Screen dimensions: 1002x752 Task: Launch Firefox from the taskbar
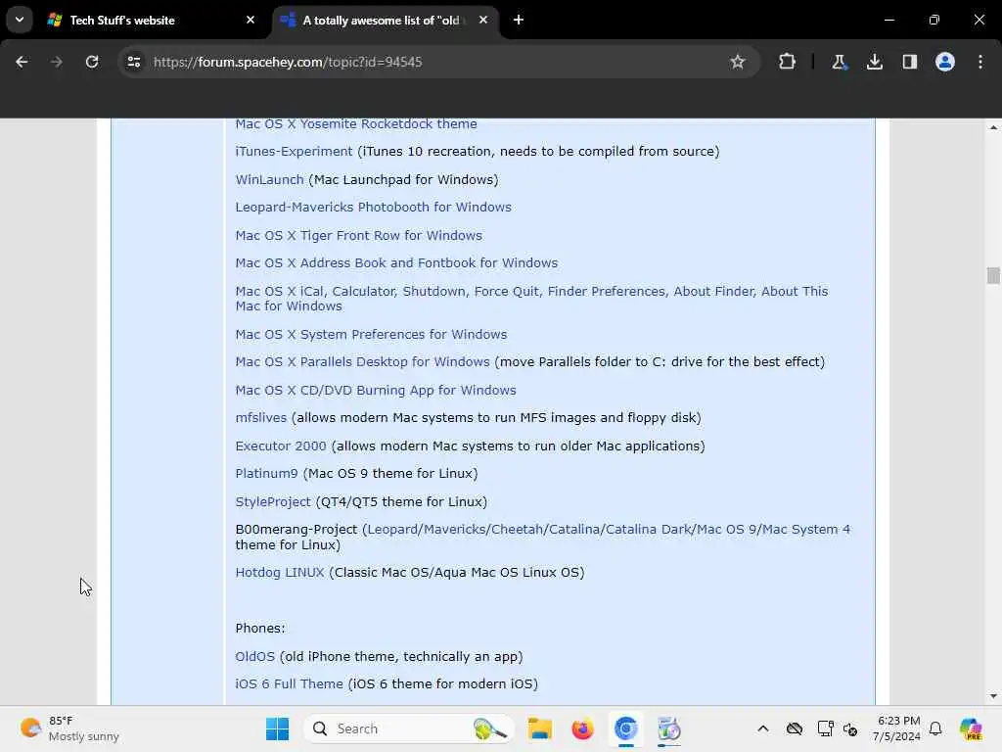[x=583, y=728]
